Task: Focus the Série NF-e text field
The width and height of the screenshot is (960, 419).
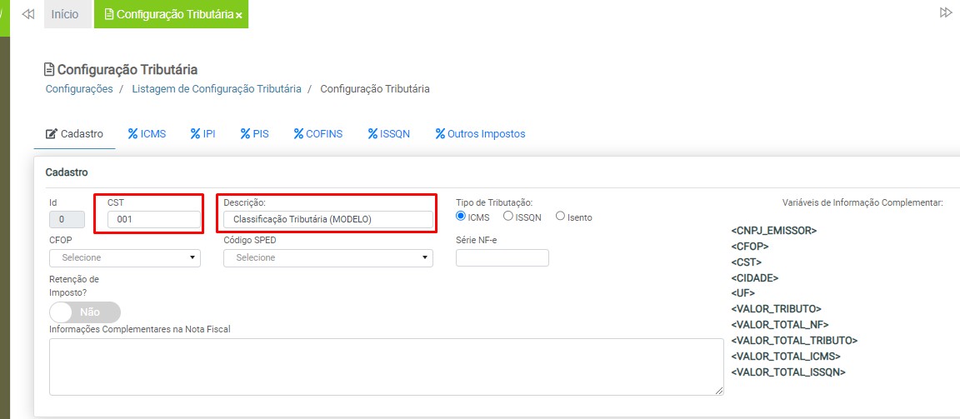Action: coord(502,258)
